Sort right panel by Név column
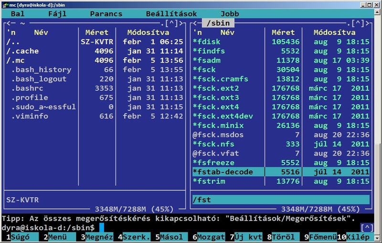382x243 pixels. [x=227, y=32]
